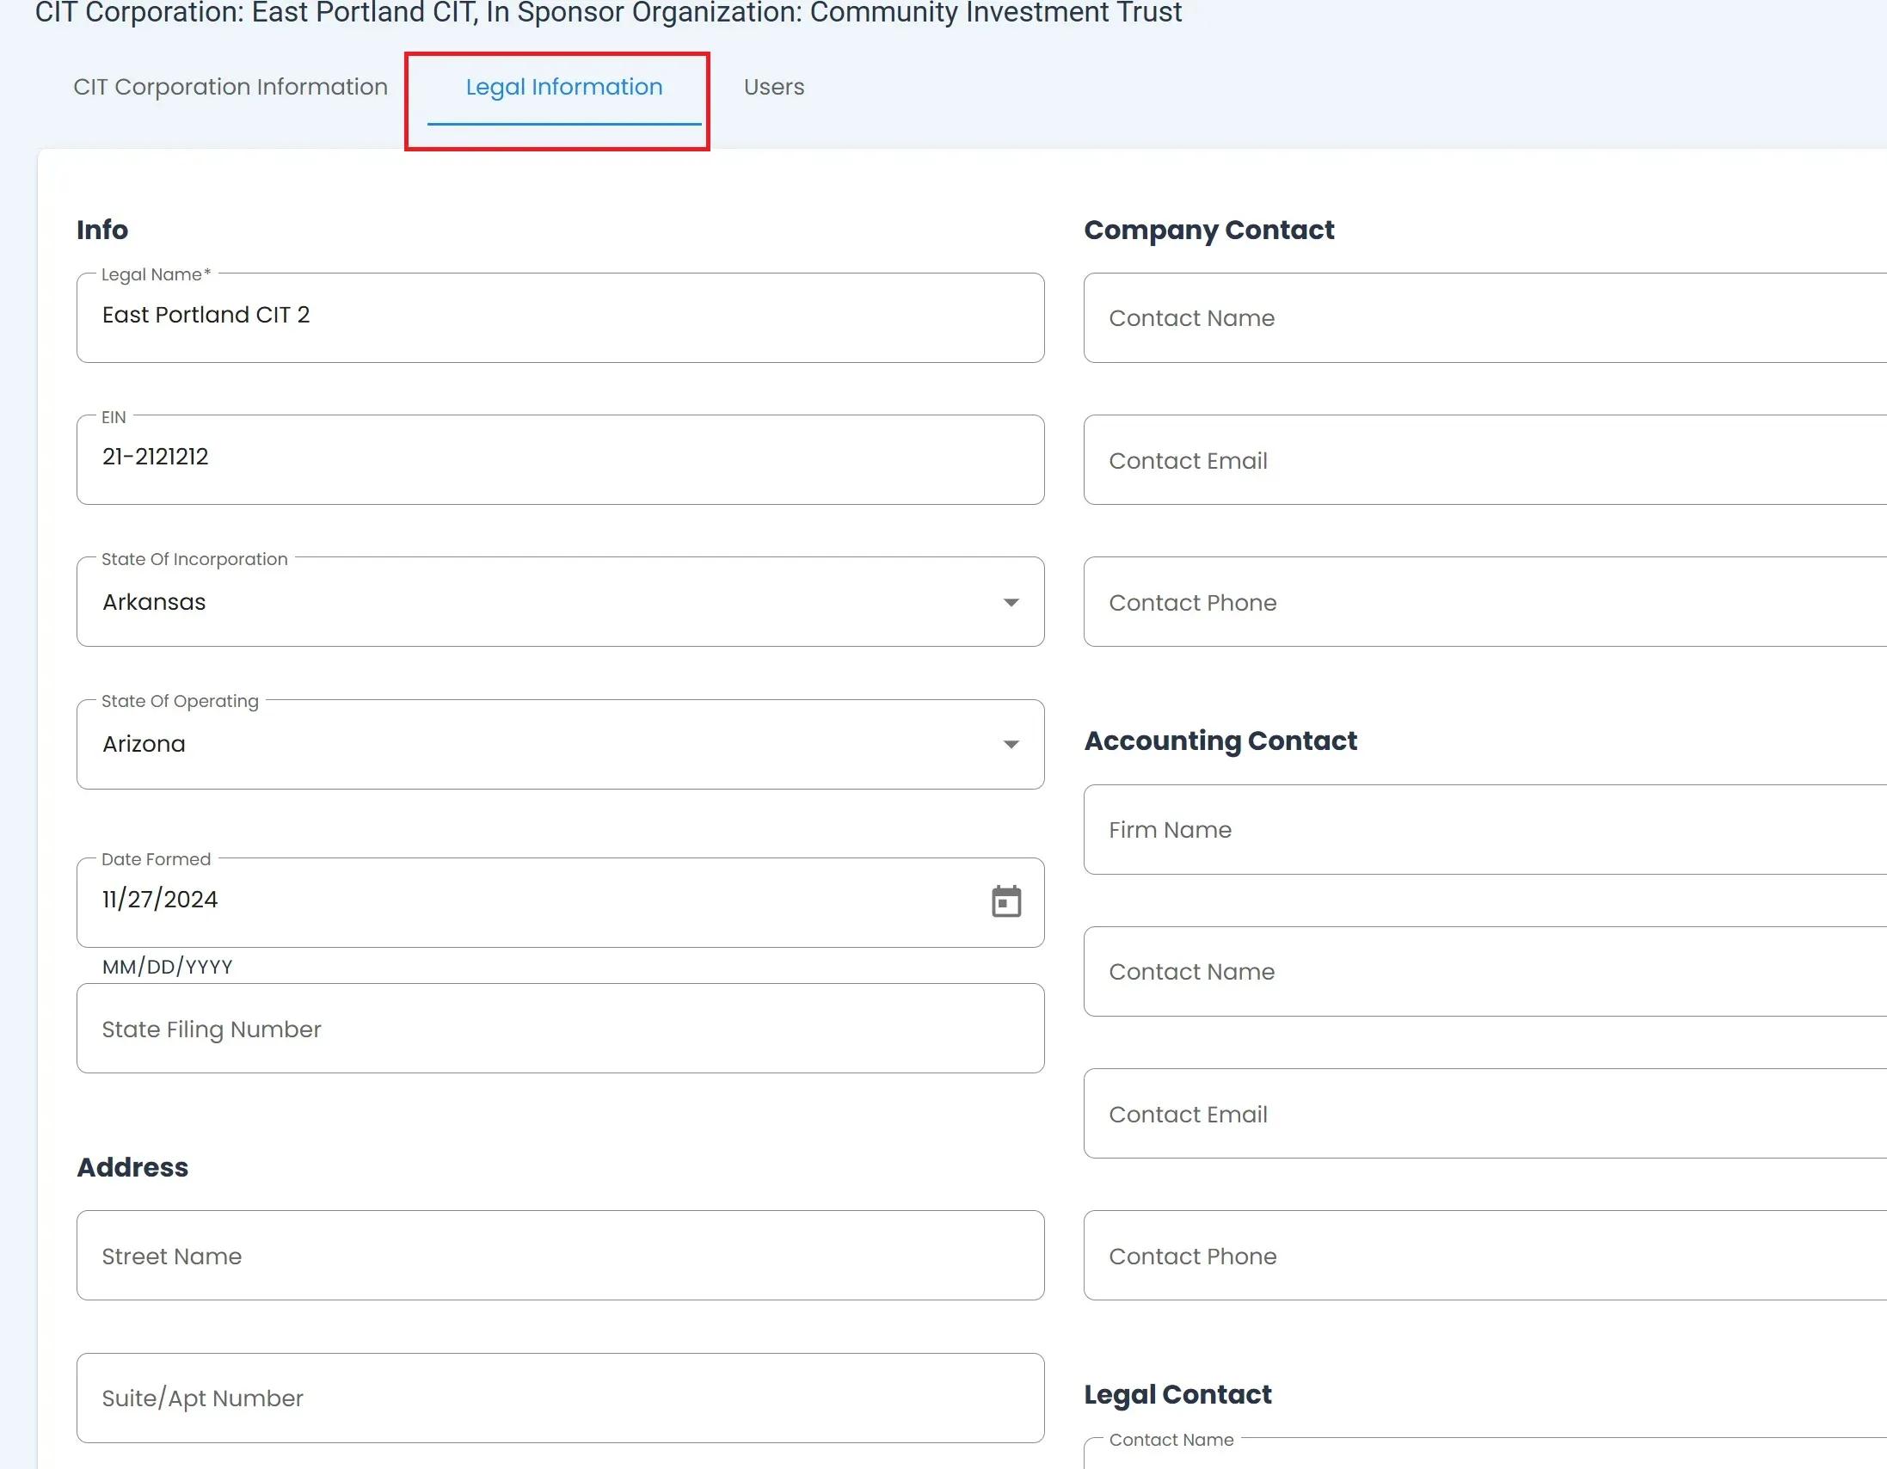1887x1469 pixels.
Task: Focus Accounting Contact's Contact Email field
Action: (1484, 1114)
